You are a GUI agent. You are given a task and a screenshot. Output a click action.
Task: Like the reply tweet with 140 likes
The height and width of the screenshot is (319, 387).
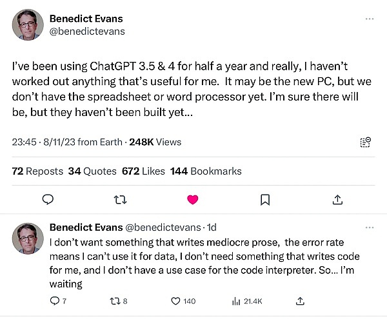pos(183,301)
